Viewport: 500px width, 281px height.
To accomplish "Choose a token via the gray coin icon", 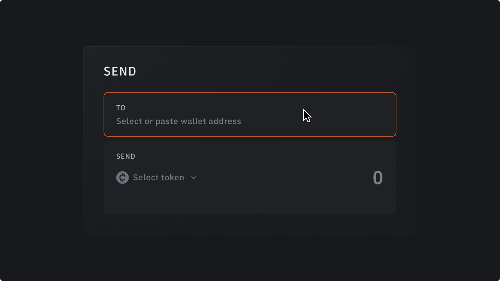I will pos(122,178).
